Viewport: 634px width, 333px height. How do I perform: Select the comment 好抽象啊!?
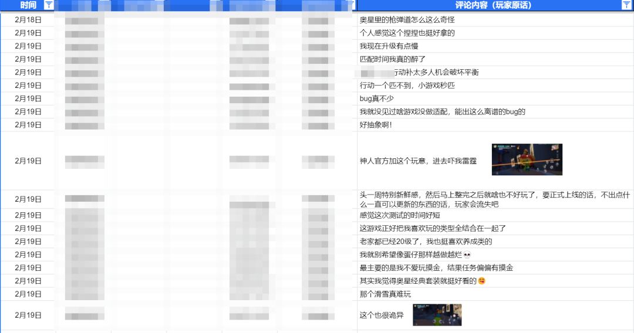(376, 125)
